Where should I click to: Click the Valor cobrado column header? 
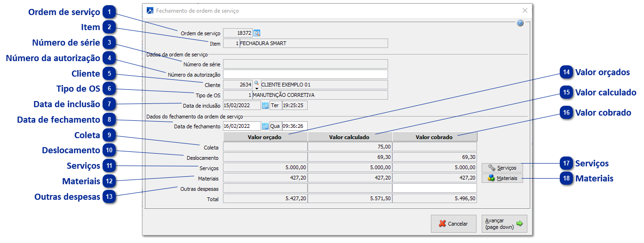tap(435, 137)
